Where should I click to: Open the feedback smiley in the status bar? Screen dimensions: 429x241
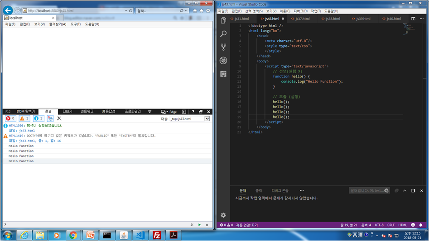413,225
